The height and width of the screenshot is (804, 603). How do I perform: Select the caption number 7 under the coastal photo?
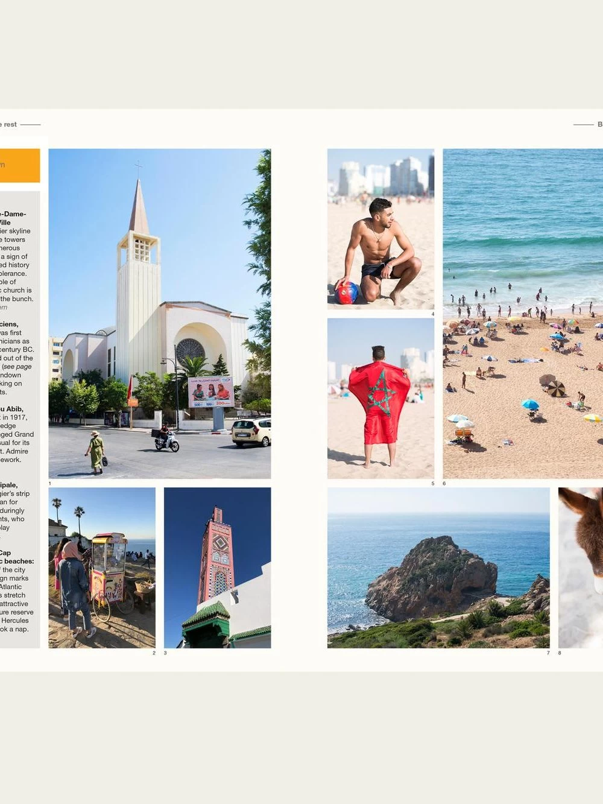click(x=548, y=652)
